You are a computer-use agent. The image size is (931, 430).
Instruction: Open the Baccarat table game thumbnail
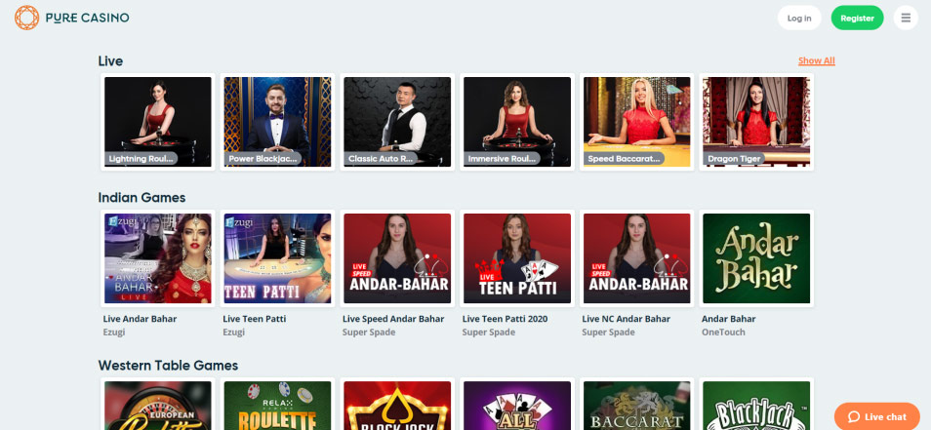click(x=637, y=406)
